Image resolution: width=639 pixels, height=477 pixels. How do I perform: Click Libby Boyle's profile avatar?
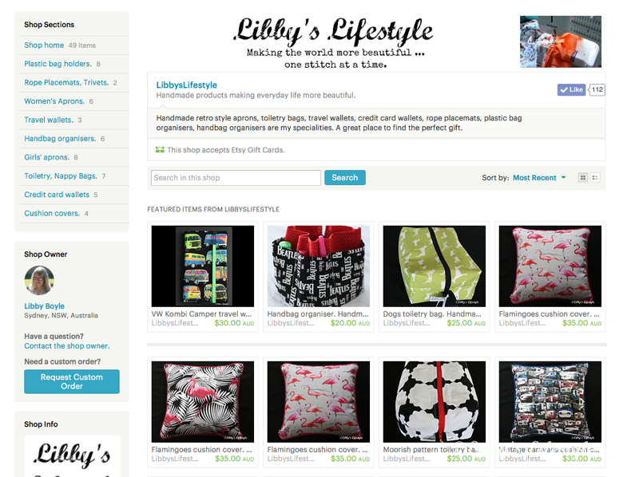click(39, 281)
